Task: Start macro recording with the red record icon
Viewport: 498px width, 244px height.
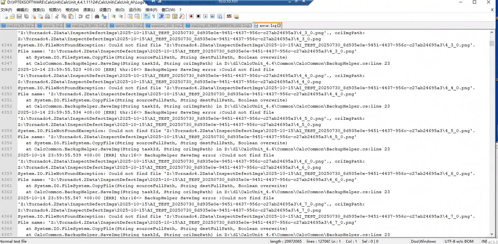Action: point(191,16)
